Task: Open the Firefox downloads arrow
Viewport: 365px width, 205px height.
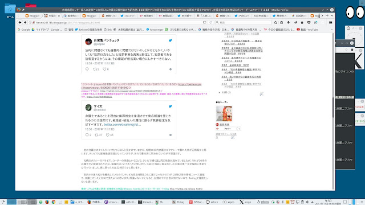Action: 289,23
